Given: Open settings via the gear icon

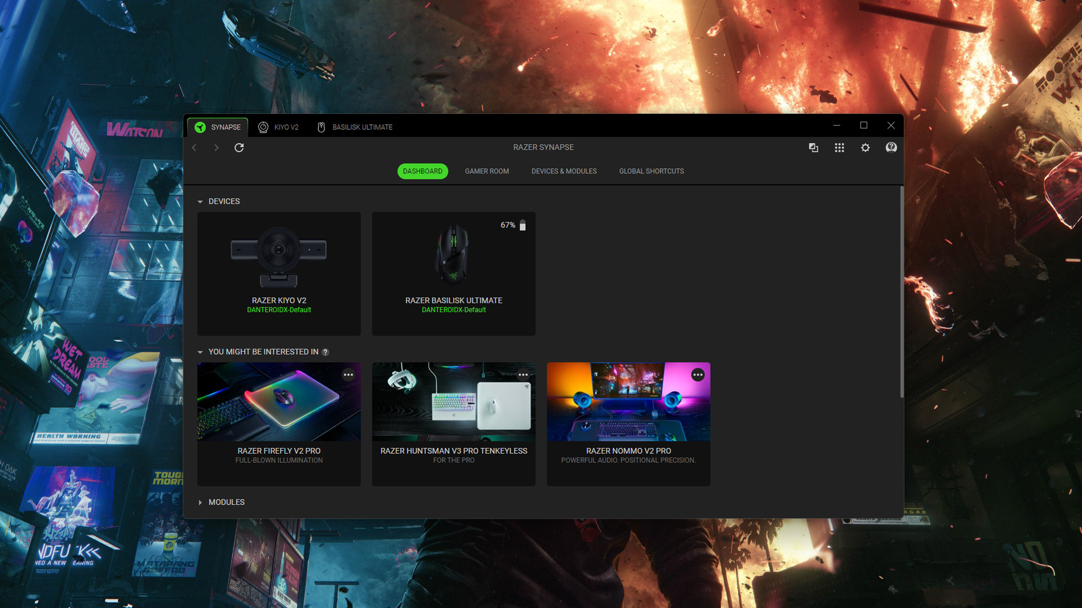Looking at the screenshot, I should [865, 147].
